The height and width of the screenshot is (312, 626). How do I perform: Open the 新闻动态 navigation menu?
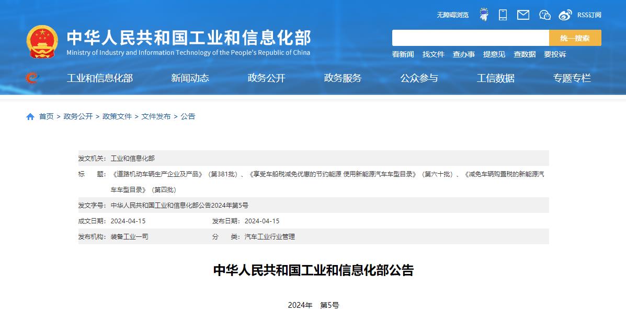click(190, 78)
